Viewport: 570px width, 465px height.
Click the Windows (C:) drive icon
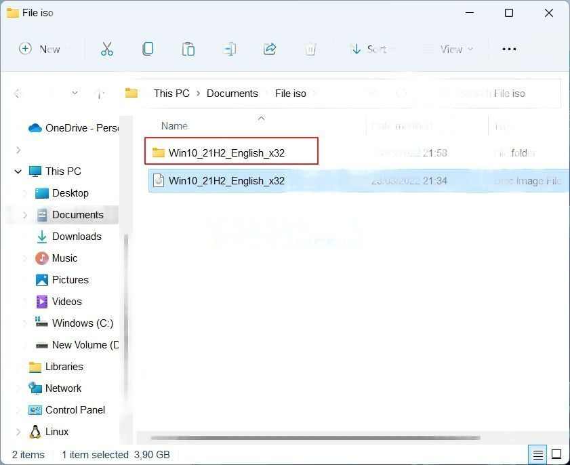coord(41,323)
